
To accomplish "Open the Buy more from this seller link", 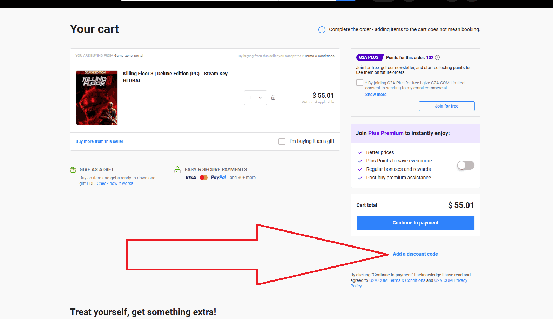I will [x=100, y=141].
